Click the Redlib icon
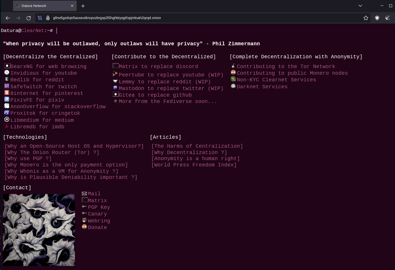The image size is (395, 270). point(7,79)
